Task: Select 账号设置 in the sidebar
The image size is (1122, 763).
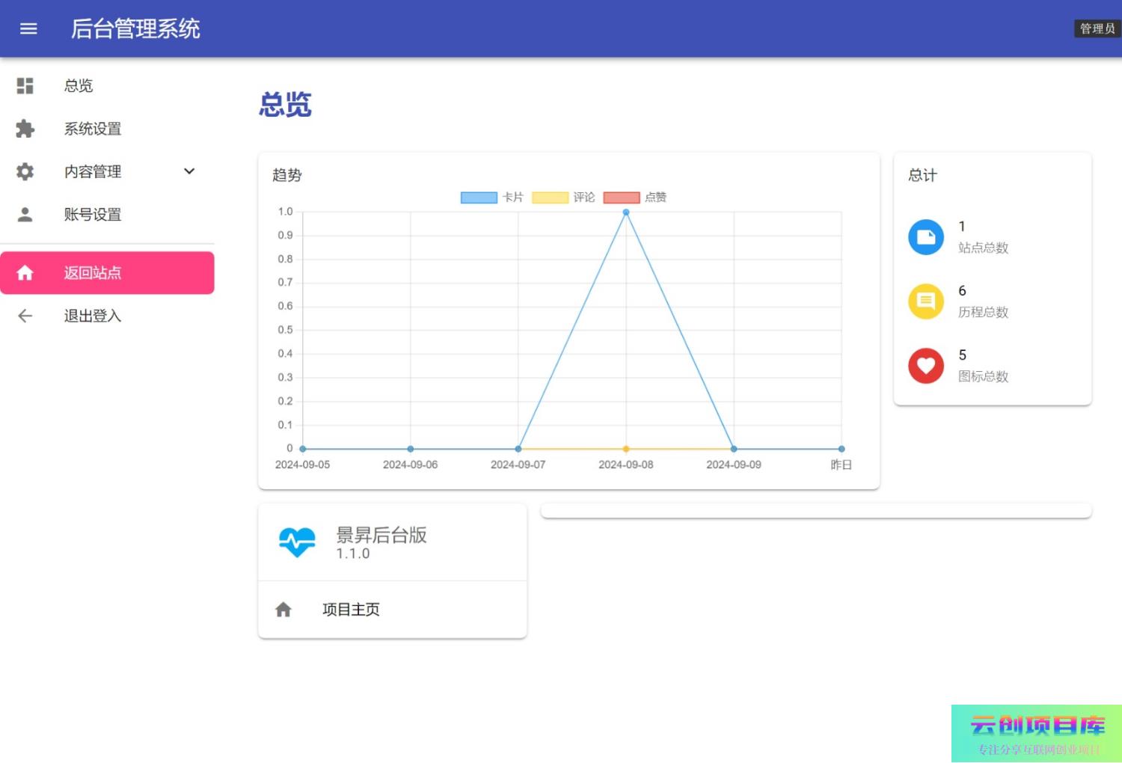Action: [x=93, y=215]
